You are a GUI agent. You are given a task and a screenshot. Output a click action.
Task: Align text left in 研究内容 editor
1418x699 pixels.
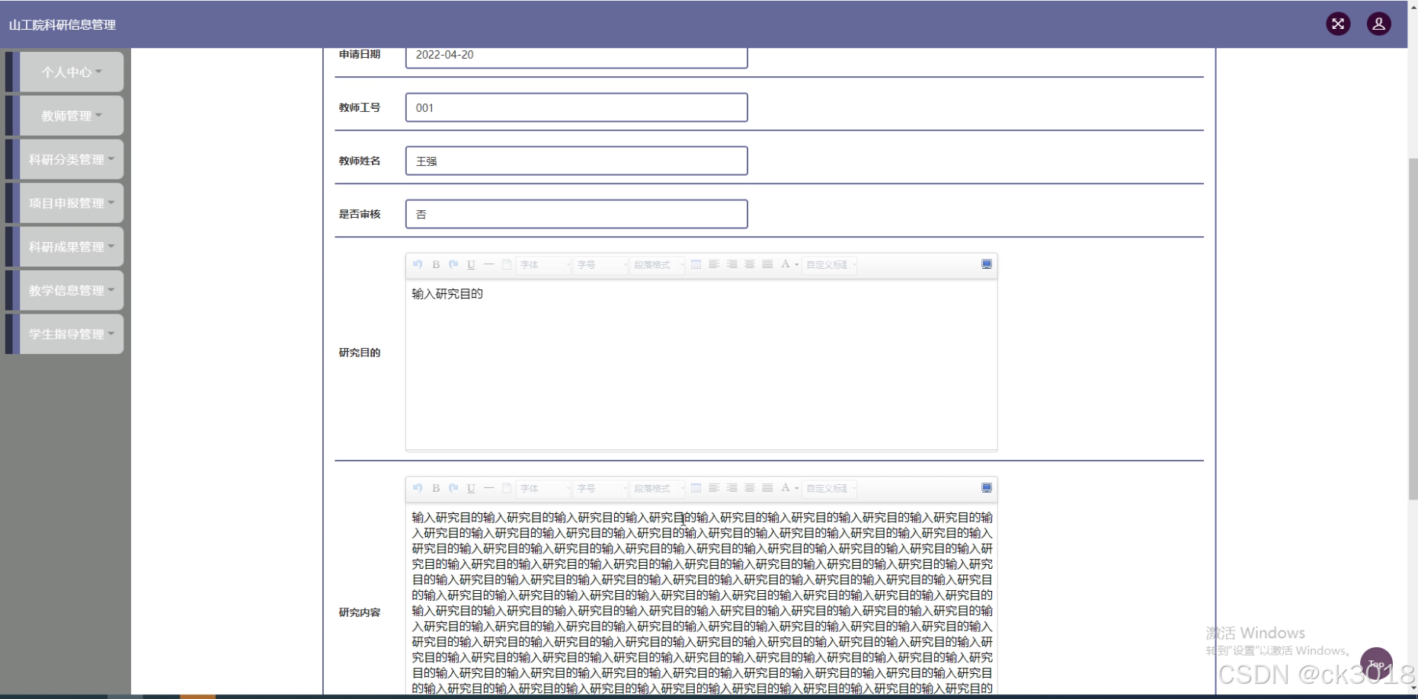click(x=714, y=488)
